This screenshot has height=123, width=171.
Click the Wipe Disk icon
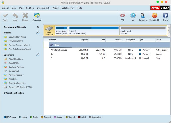pyautogui.click(x=5, y=79)
